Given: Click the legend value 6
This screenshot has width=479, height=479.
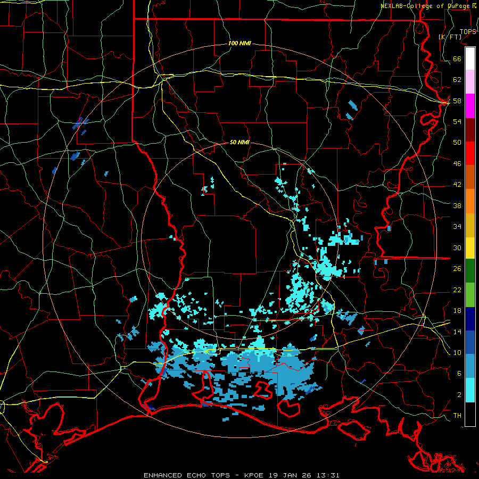Looking at the screenshot, I should [459, 374].
